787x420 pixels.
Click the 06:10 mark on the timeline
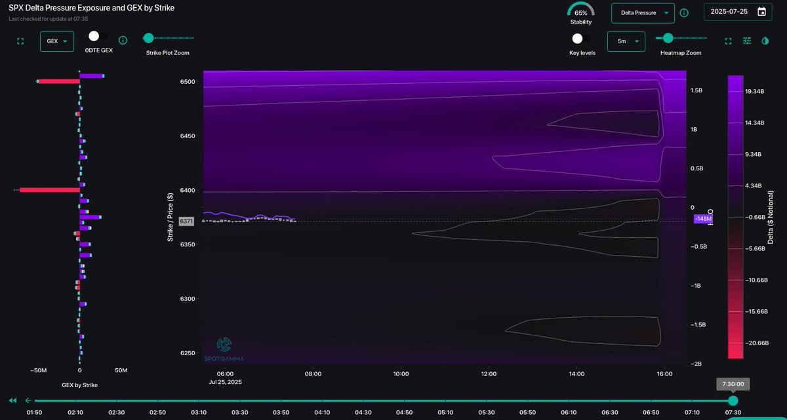pyautogui.click(x=569, y=412)
